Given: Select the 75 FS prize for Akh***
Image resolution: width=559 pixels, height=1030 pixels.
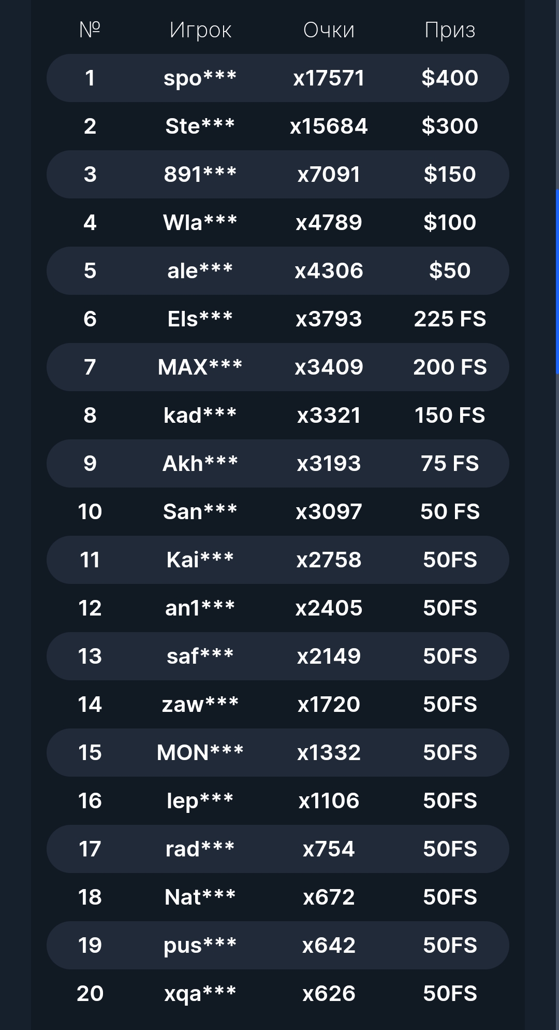Looking at the screenshot, I should point(450,464).
